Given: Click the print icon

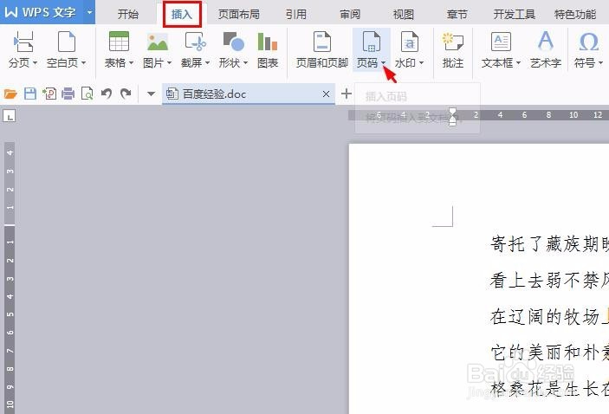Looking at the screenshot, I should click(68, 94).
